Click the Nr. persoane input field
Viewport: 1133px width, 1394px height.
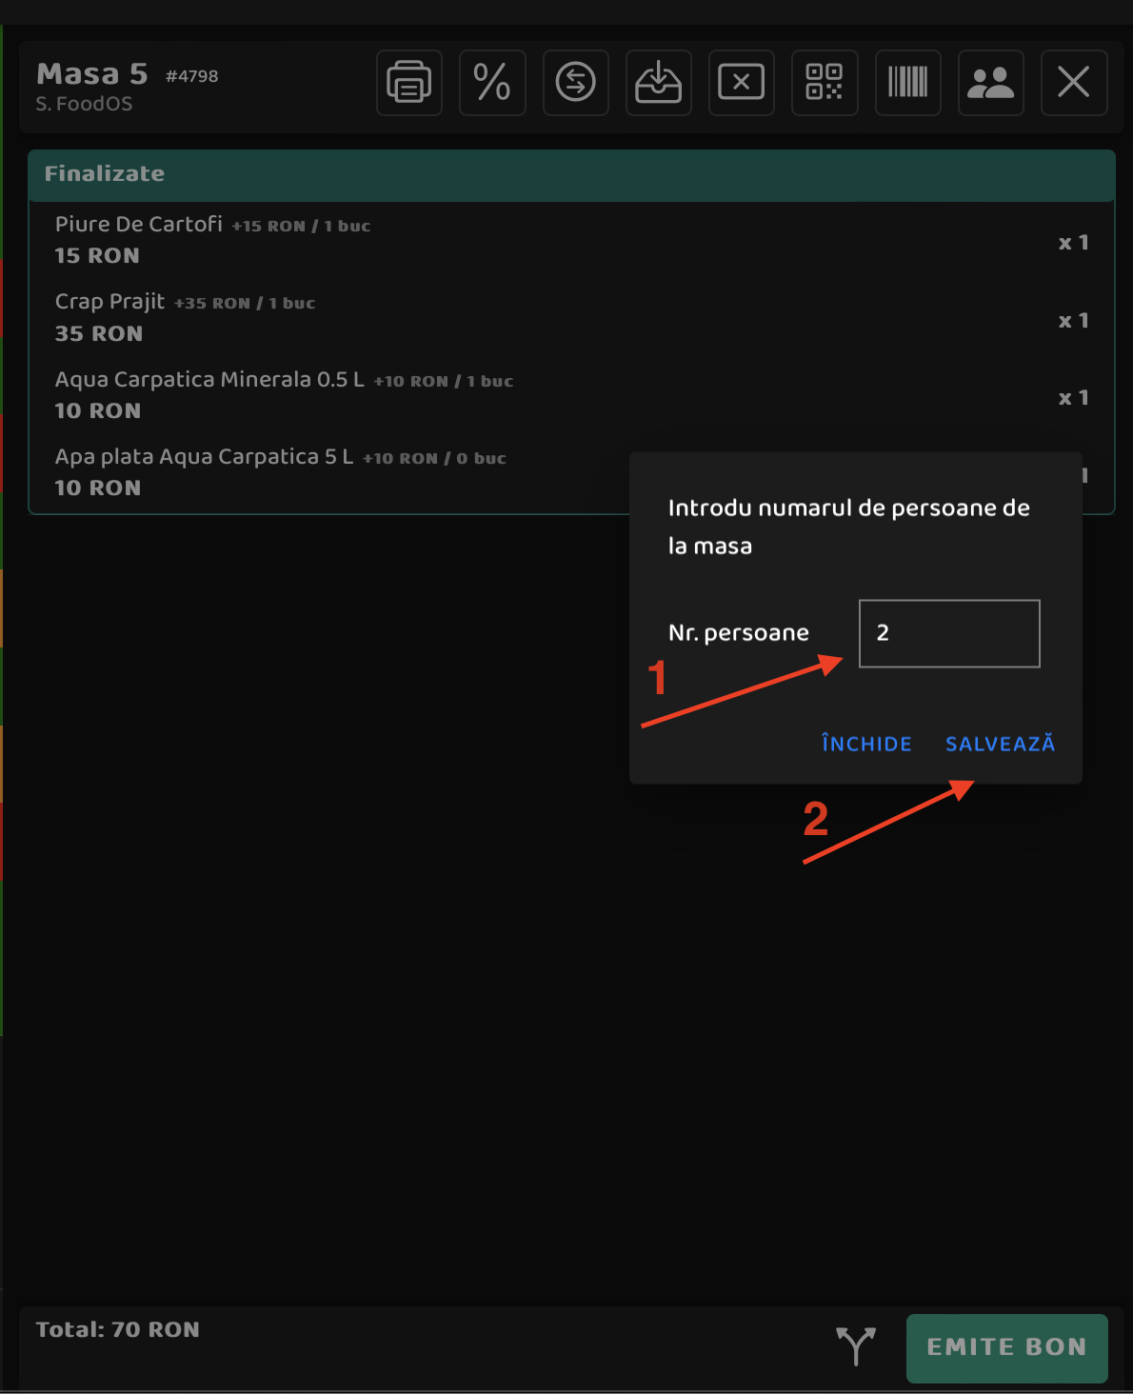tap(949, 633)
